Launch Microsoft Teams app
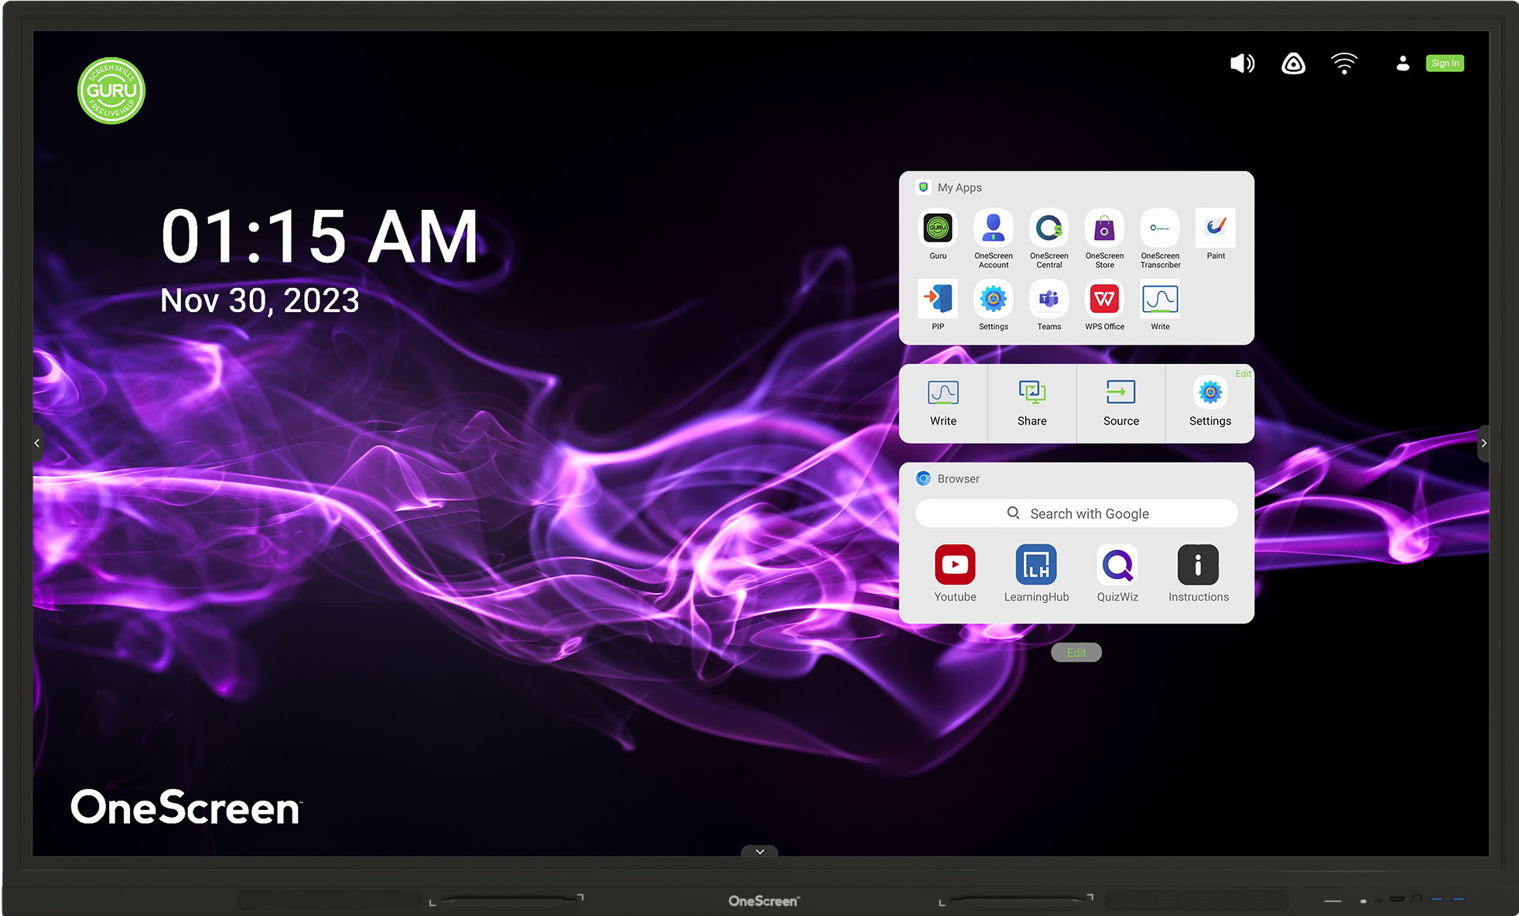 point(1049,299)
